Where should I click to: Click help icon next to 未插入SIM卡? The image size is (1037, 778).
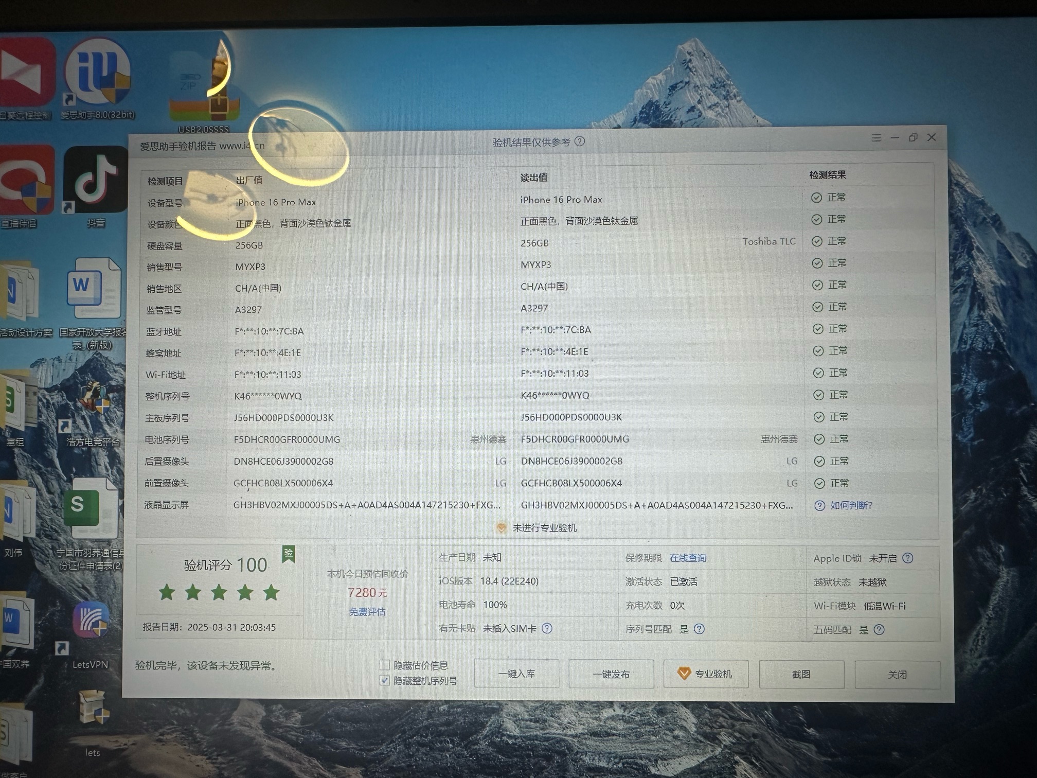click(547, 628)
